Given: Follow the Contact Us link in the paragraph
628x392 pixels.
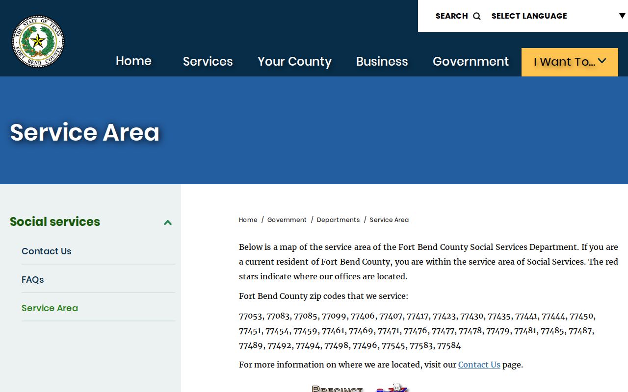Looking at the screenshot, I should coord(479,365).
